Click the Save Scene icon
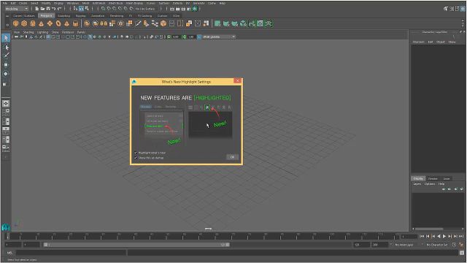Screen dimensions: 467x263 pos(48,9)
